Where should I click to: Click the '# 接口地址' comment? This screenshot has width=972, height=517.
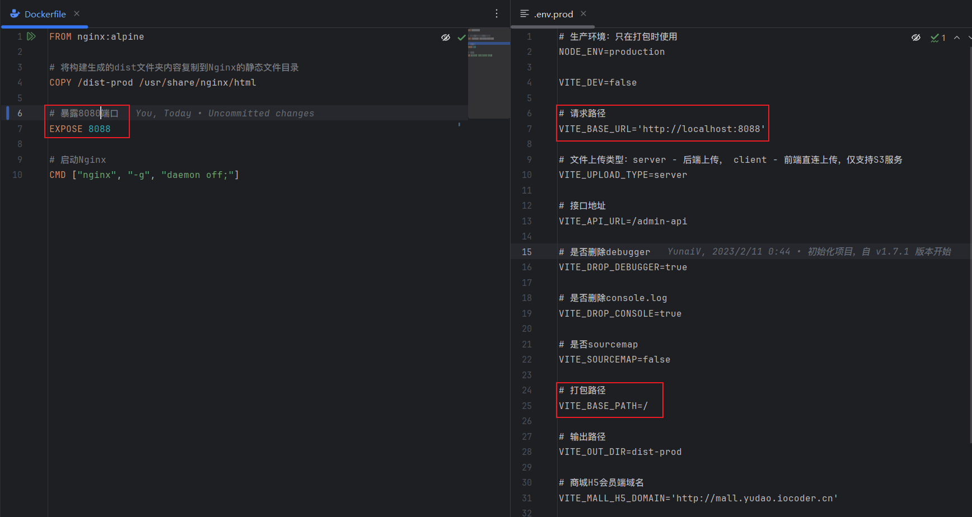(x=582, y=205)
